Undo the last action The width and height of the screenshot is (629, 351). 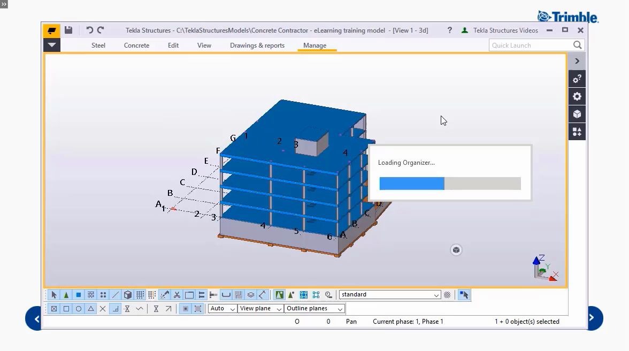[89, 30]
